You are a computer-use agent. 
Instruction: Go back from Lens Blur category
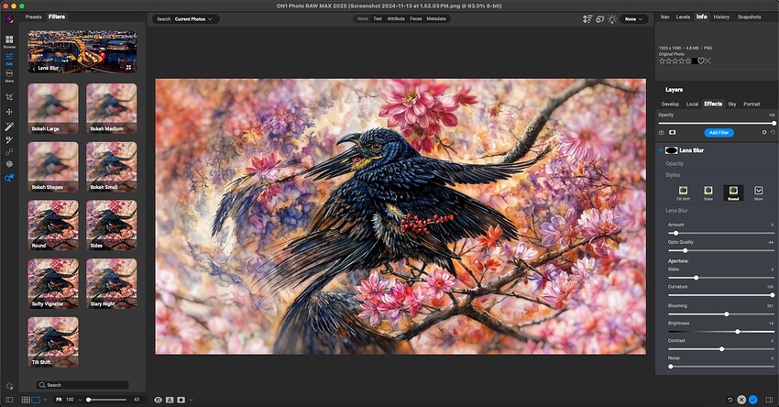click(33, 68)
